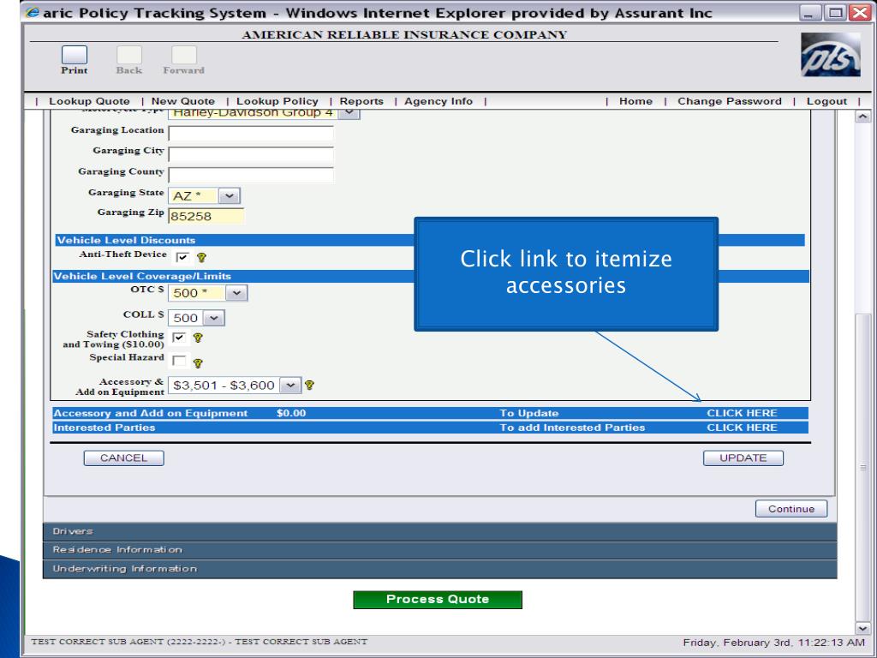Open the COLL $ deductible dropdown

[213, 318]
